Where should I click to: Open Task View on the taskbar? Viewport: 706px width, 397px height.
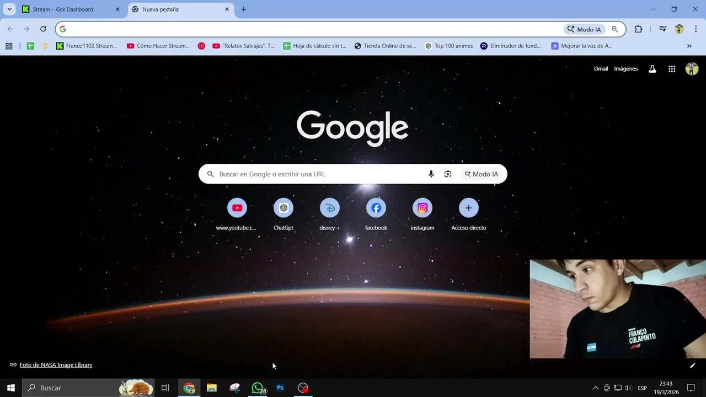click(165, 388)
